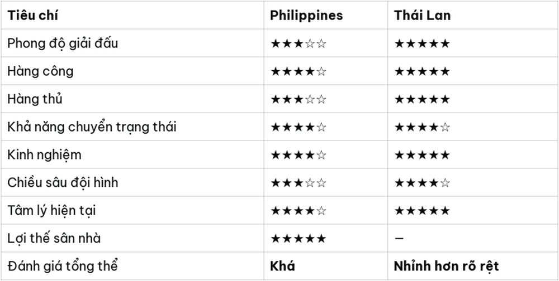The image size is (559, 281).
Task: Select the Philippines column header
Action: pyautogui.click(x=306, y=15)
